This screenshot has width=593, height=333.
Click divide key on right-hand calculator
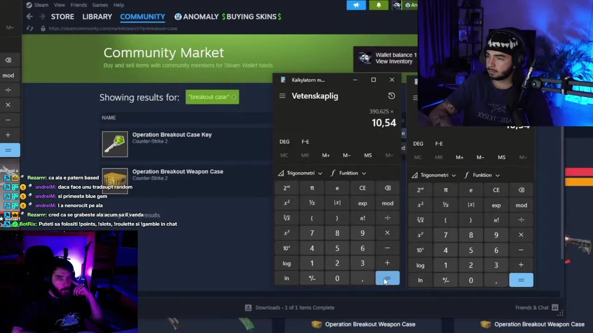pos(521,220)
